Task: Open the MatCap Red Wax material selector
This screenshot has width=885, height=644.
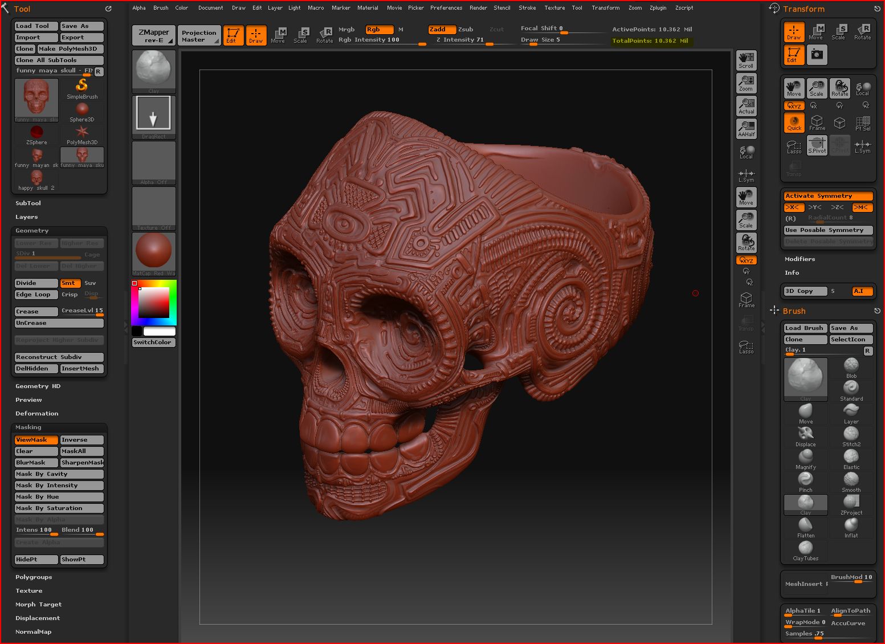Action: [x=153, y=254]
